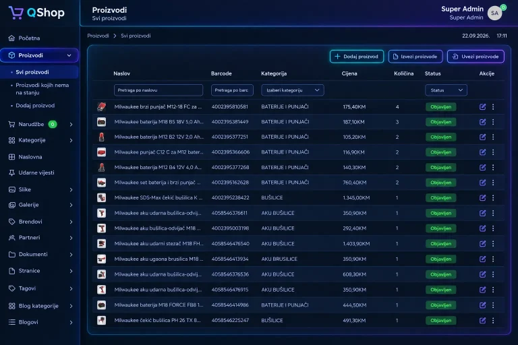Edit product with barcode 4002395377268
The image size is (518, 345).
[482, 167]
